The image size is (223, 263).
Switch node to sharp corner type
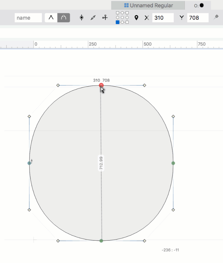[51, 18]
